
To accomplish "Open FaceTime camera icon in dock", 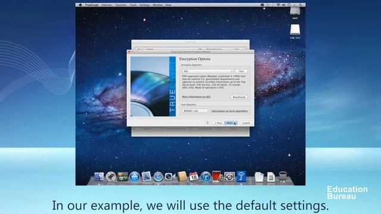I will coord(170,177).
